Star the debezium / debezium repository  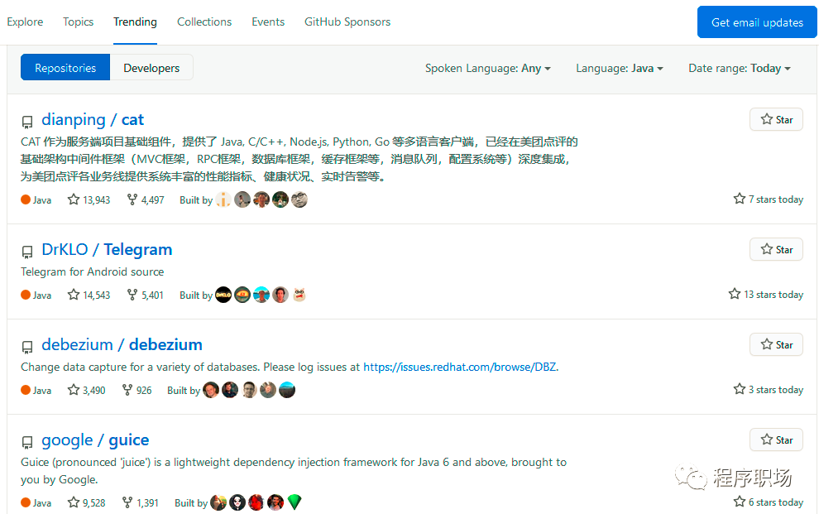tap(776, 345)
